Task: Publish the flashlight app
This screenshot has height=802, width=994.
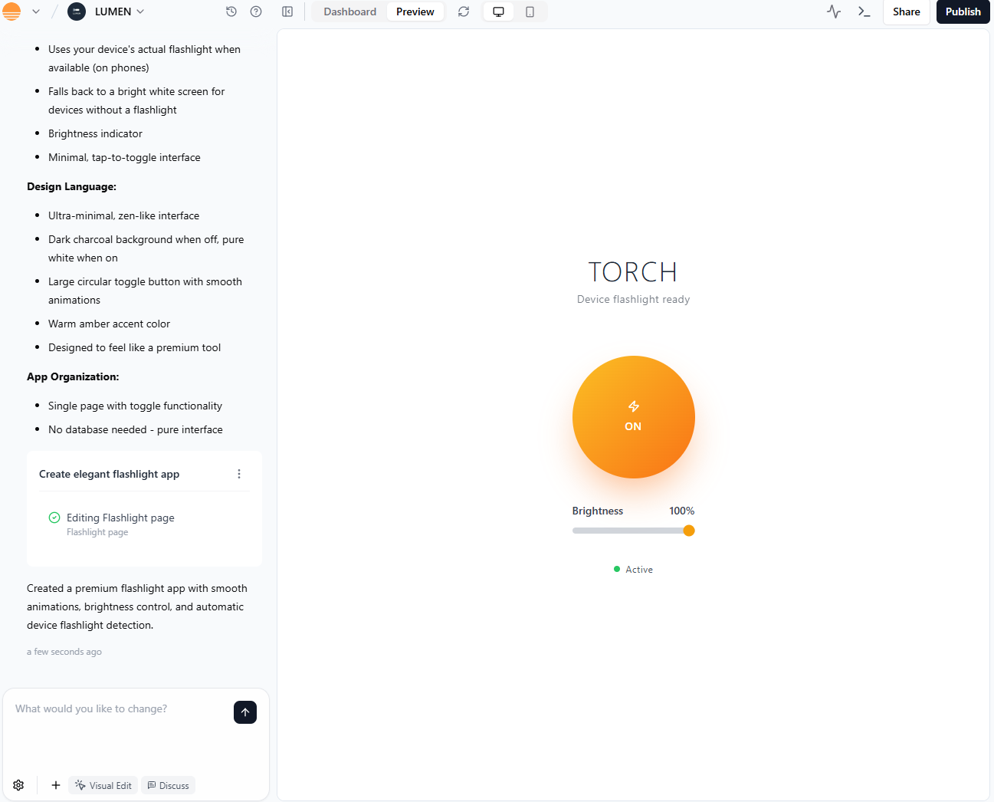Action: [x=963, y=12]
